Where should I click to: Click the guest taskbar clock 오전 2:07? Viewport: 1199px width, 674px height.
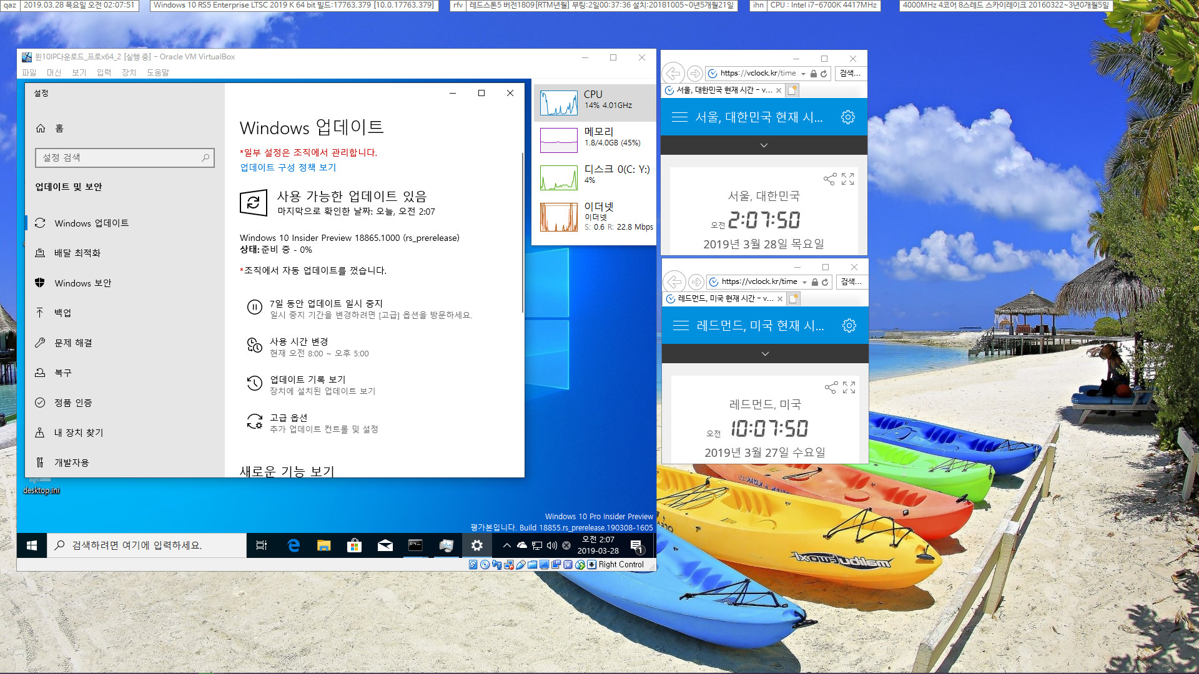click(x=598, y=545)
